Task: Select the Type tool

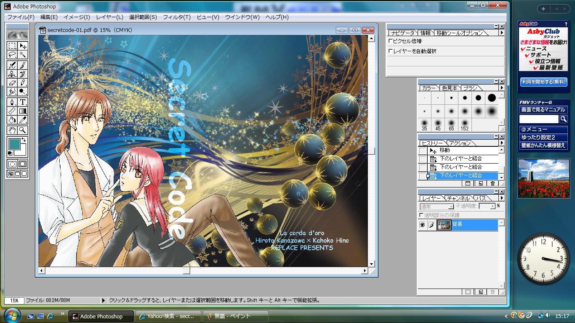Action: pyautogui.click(x=23, y=102)
